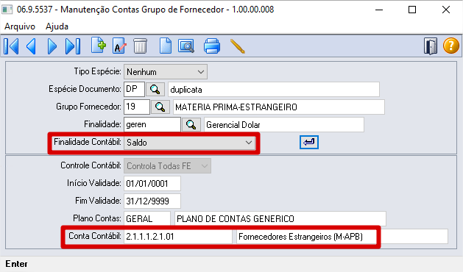Go to the previous record
This screenshot has width=463, height=272.
click(31, 46)
